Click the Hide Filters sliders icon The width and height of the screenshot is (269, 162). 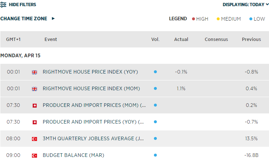click(3, 5)
